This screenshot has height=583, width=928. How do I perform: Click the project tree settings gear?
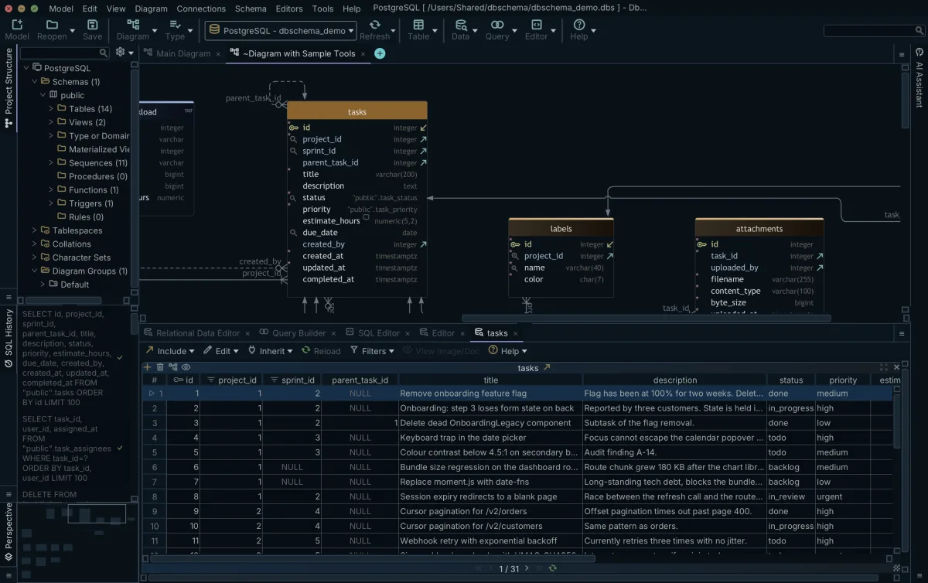pos(120,53)
